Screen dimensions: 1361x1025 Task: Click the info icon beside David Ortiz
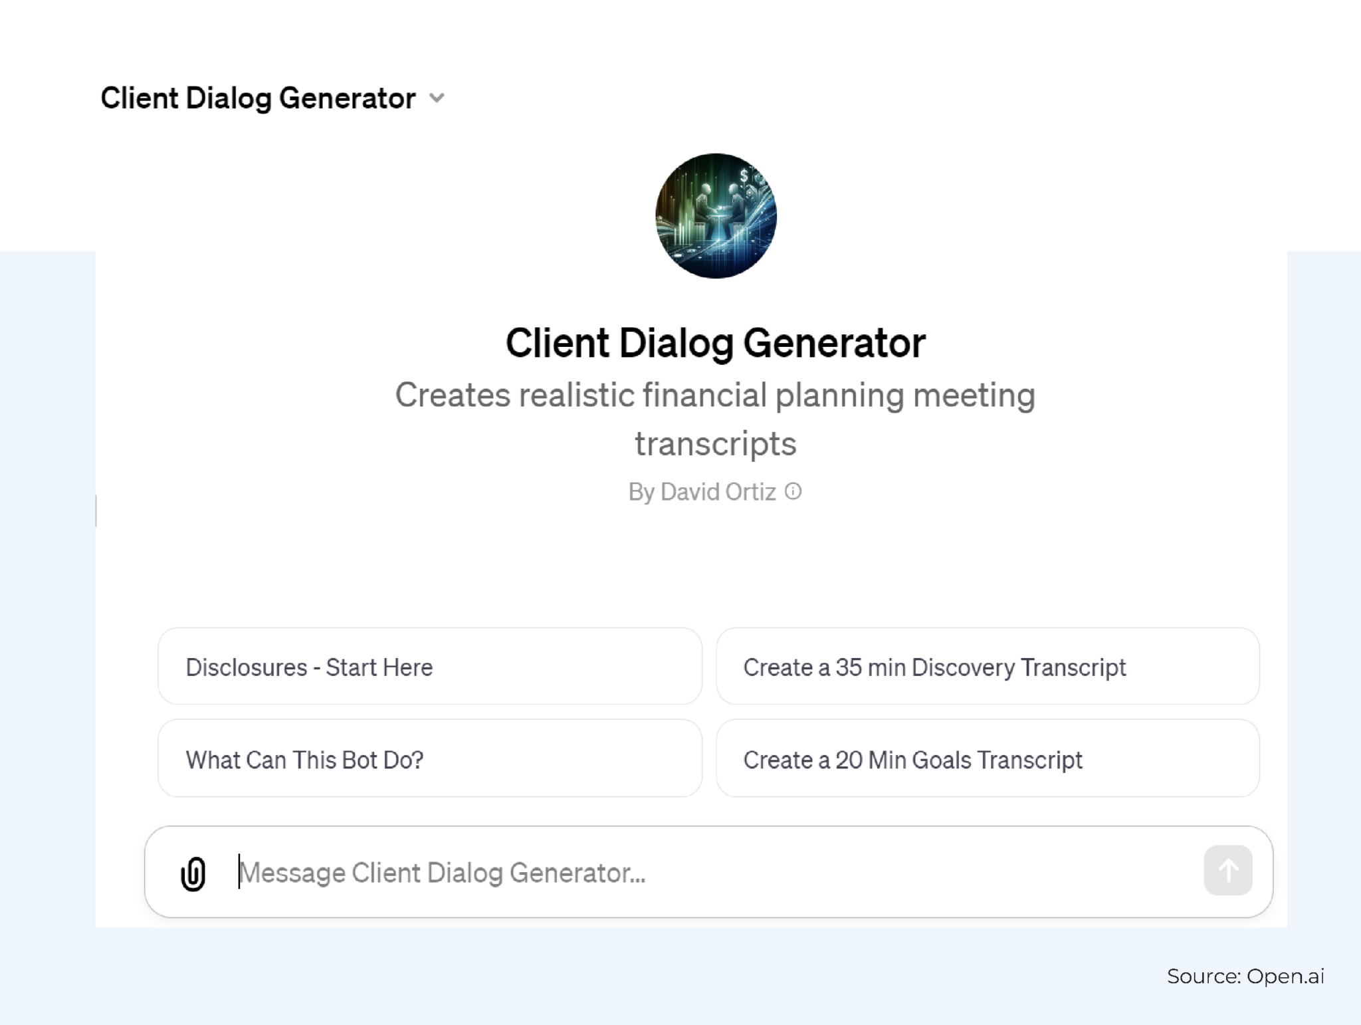click(793, 492)
